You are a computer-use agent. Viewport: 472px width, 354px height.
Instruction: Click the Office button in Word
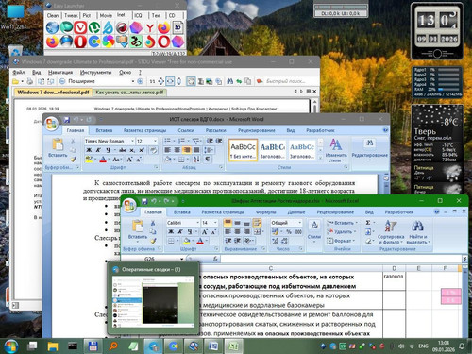(x=52, y=124)
